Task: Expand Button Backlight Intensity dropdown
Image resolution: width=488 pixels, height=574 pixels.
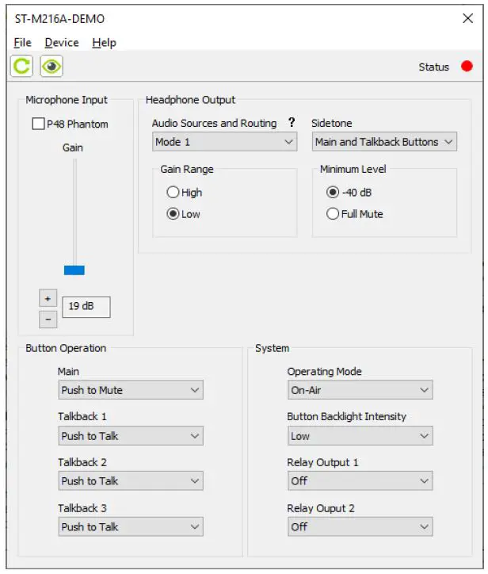Action: click(x=360, y=436)
